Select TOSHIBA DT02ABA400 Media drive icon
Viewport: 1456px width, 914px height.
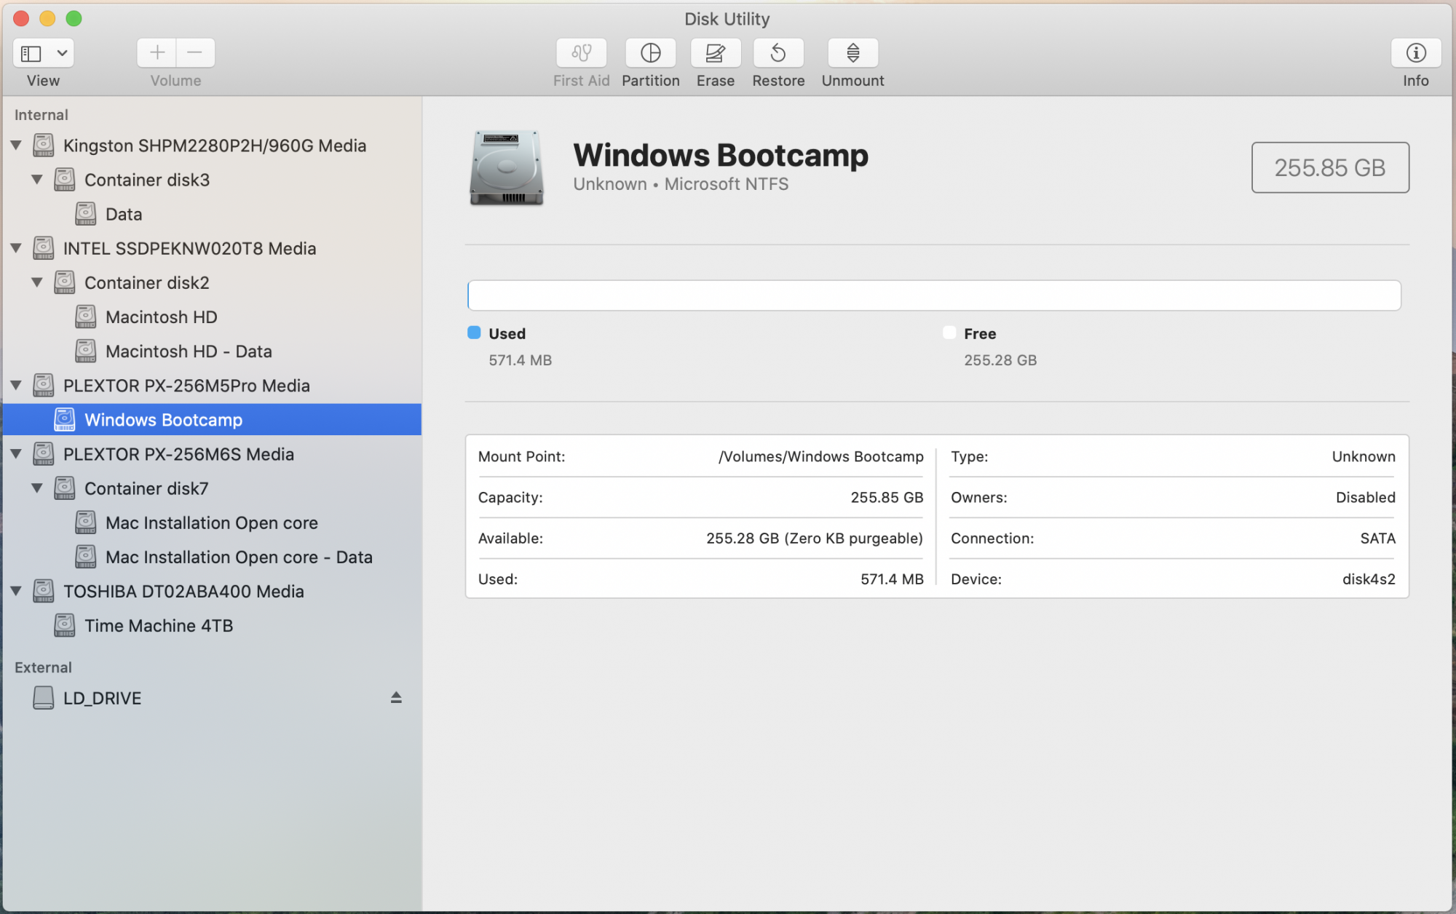click(x=44, y=591)
